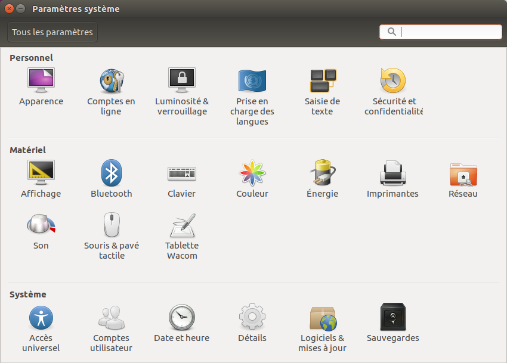Click the Tous les paramètres button

(x=52, y=32)
